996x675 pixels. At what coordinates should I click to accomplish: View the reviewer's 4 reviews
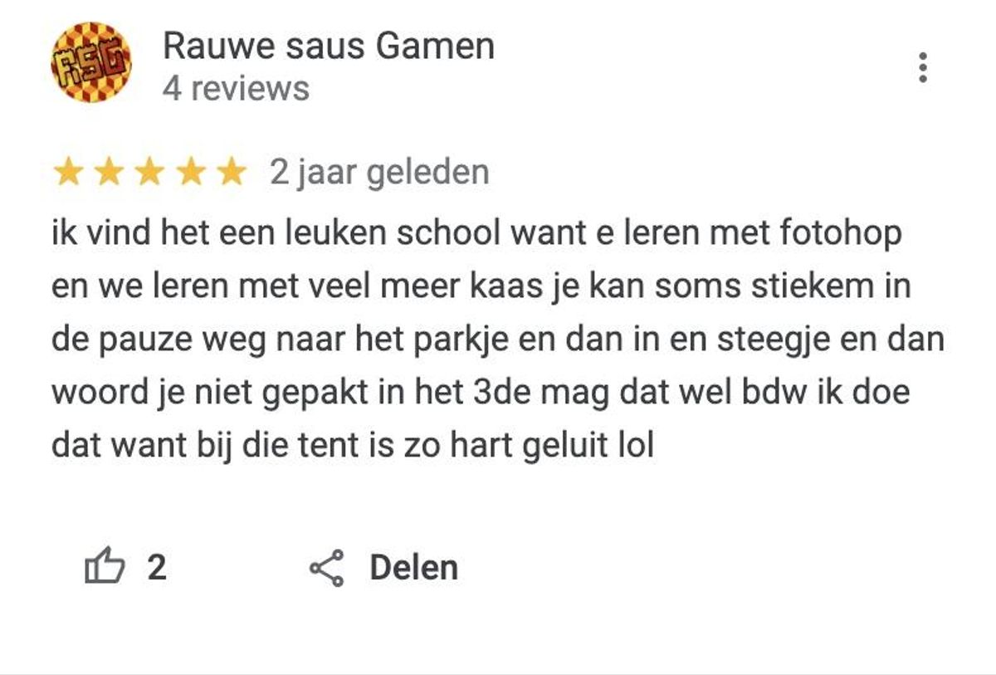point(236,88)
